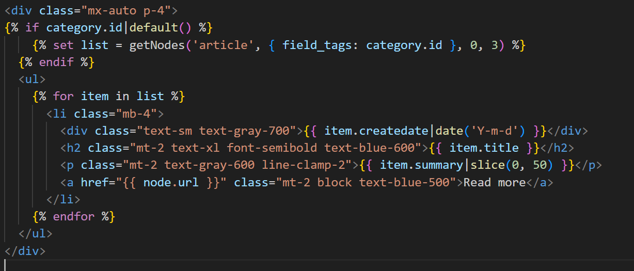Screen dimensions: 634x271
Task: Click the closing </ul> tag
Action: point(36,233)
